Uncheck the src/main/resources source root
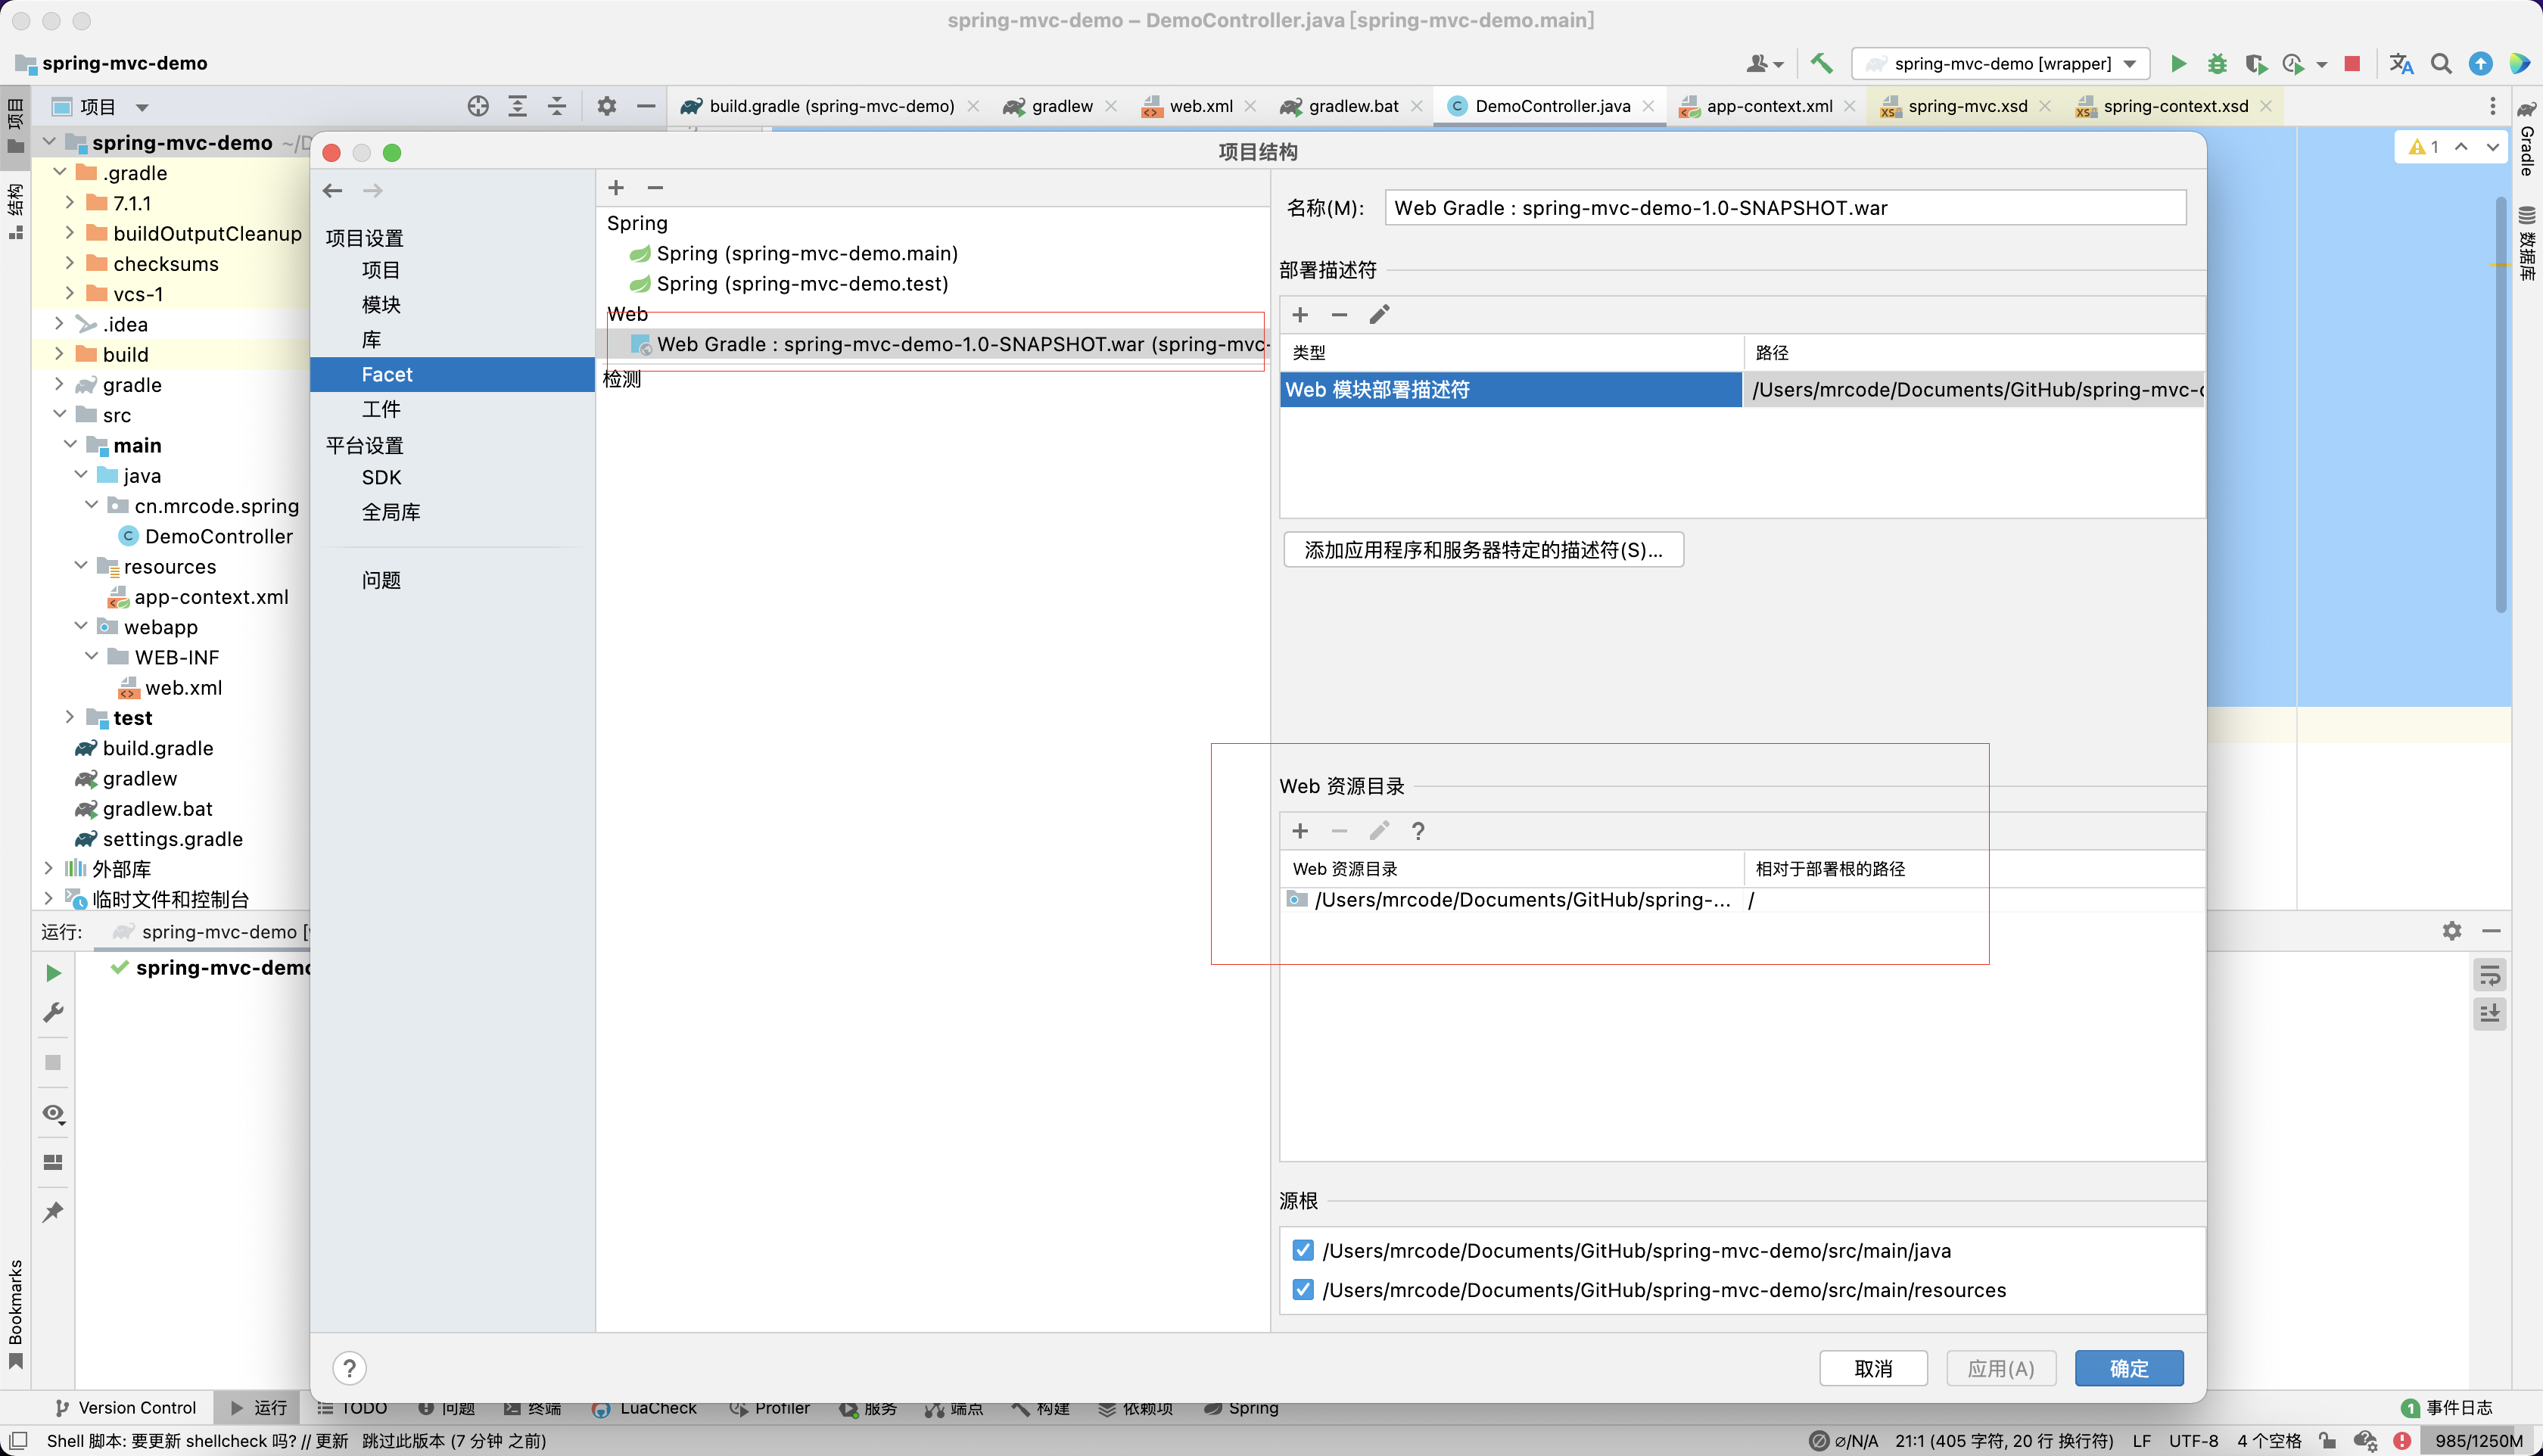This screenshot has height=1456, width=2543. tap(1302, 1290)
